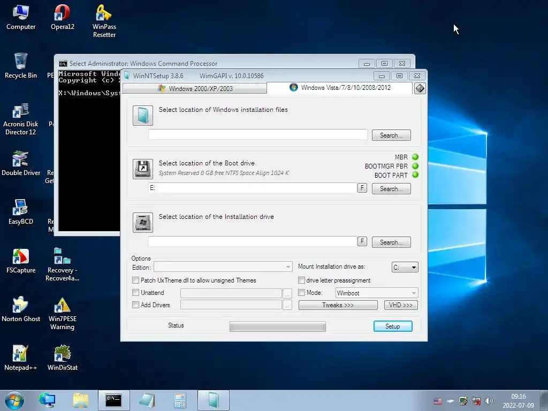Click the MBR green status indicator
Image resolution: width=548 pixels, height=411 pixels.
[415, 157]
